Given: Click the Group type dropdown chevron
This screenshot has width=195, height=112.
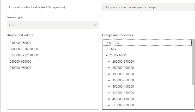Looking at the screenshot, I should coord(95,25).
